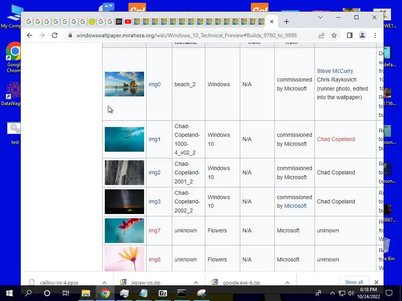The width and height of the screenshot is (402, 301).
Task: Open a new browser tab
Action: pos(286,22)
